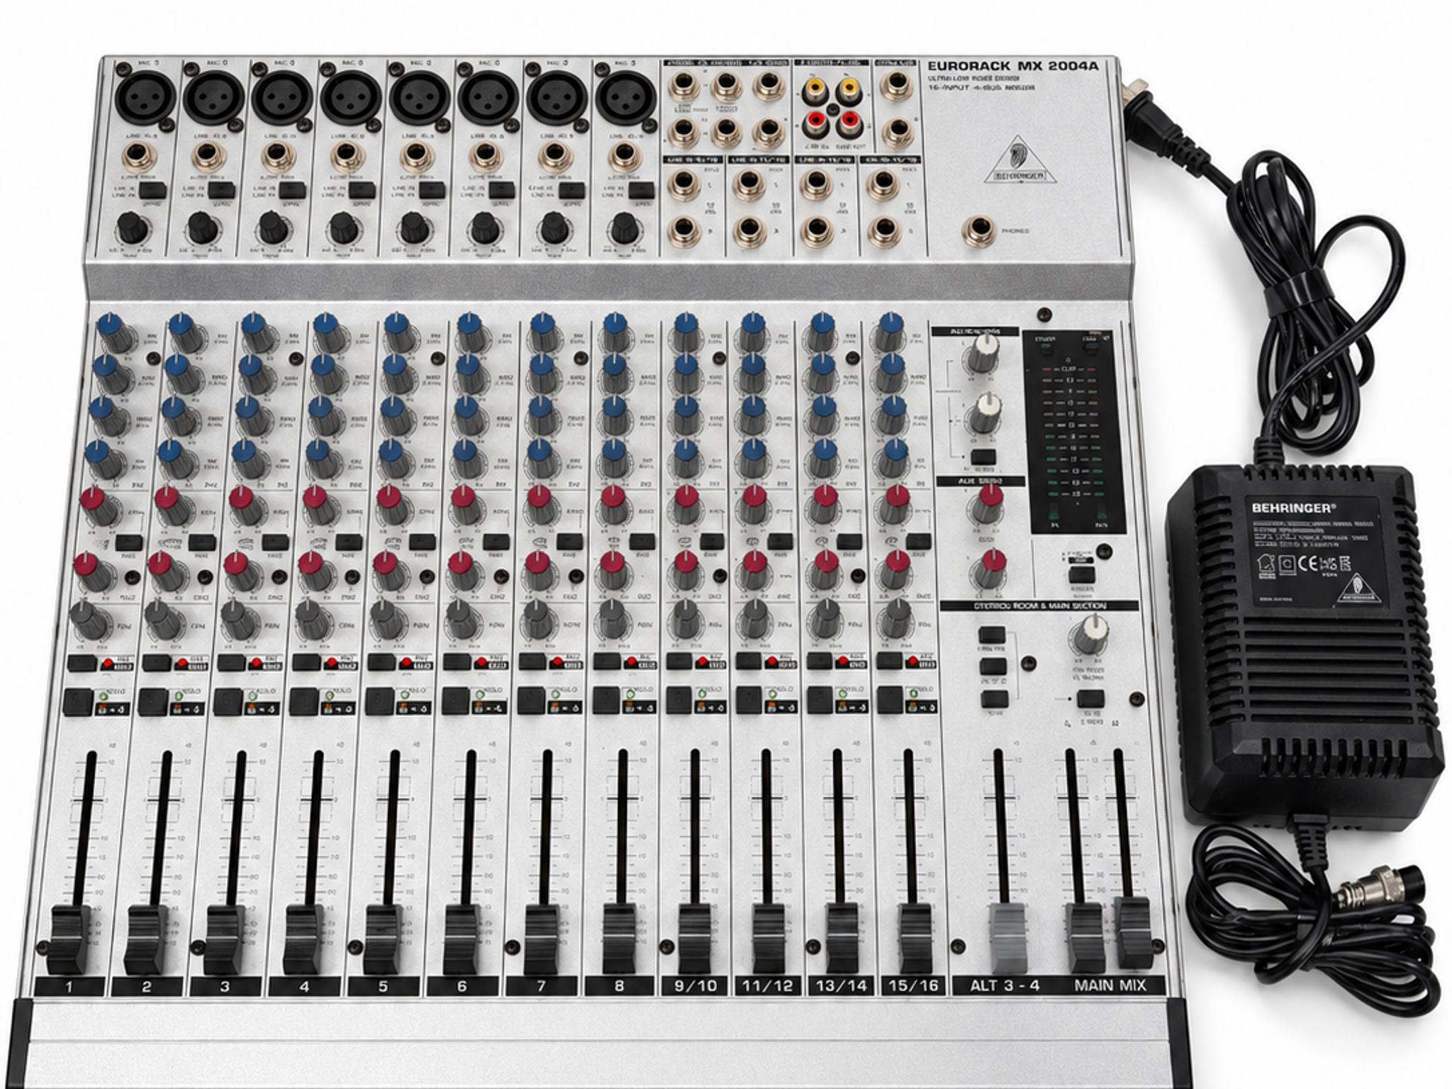Click channel 1's black gain knob

tap(133, 228)
